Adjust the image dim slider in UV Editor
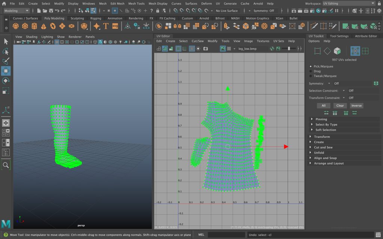Screen dimensions: 383x239 289,49
